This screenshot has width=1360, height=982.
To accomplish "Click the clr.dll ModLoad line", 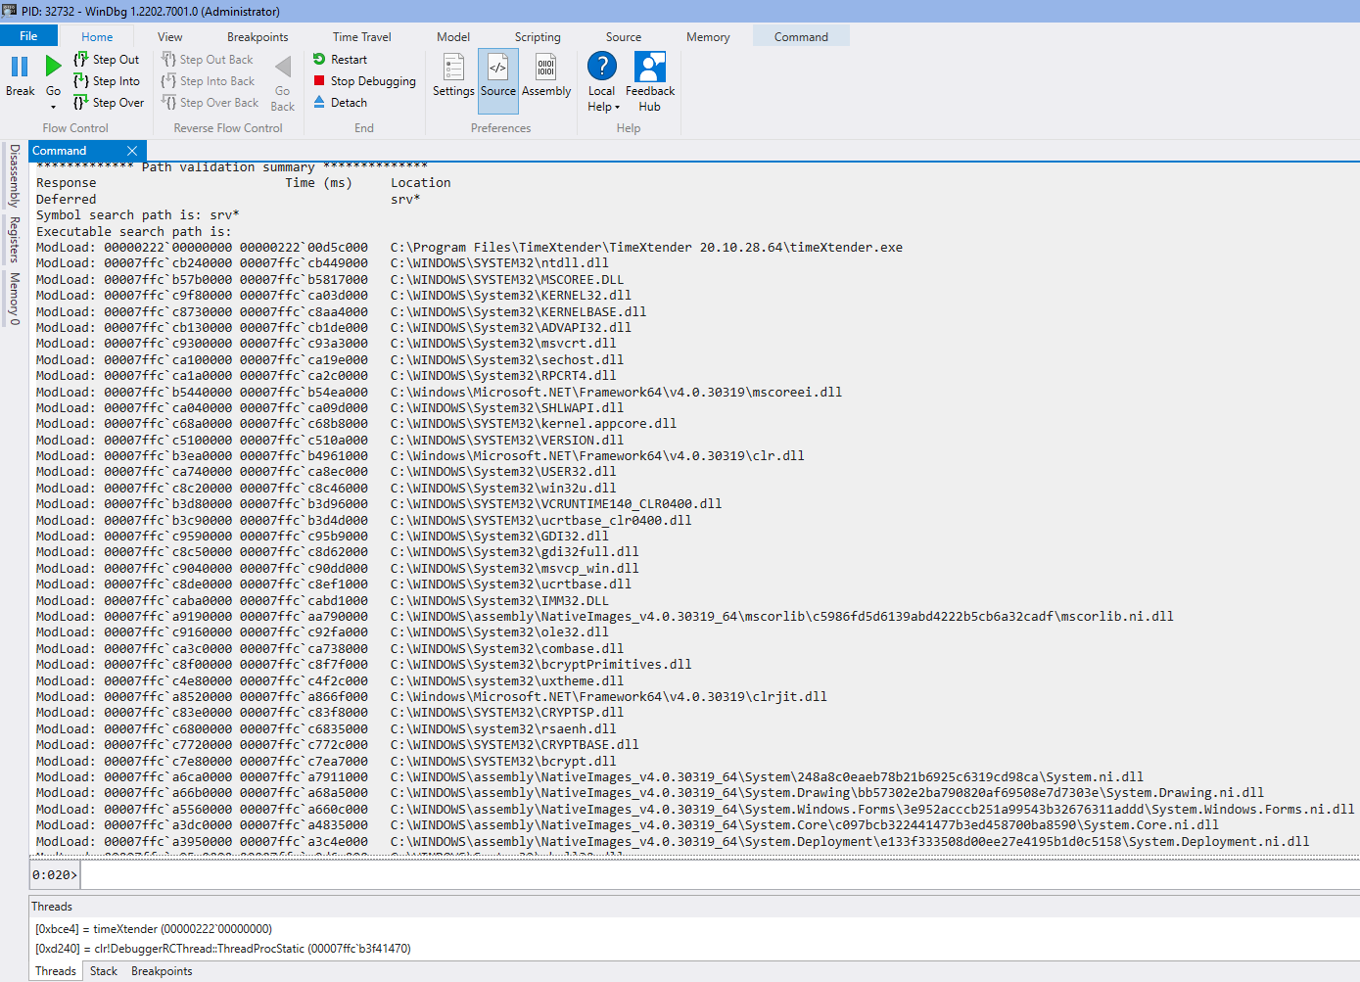I will coord(420,456).
